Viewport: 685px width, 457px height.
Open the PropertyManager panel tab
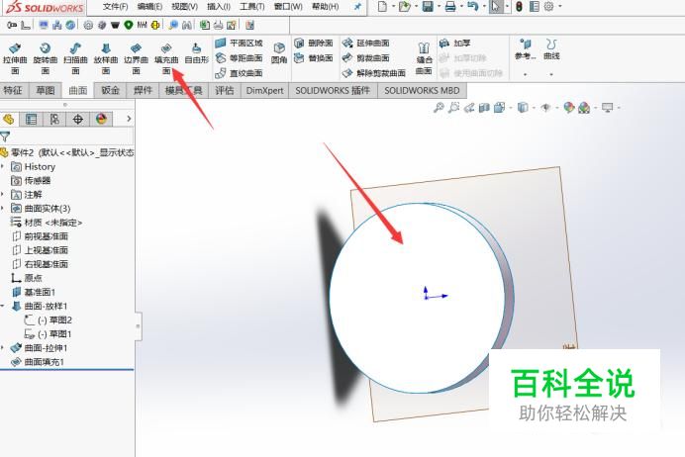[31, 119]
